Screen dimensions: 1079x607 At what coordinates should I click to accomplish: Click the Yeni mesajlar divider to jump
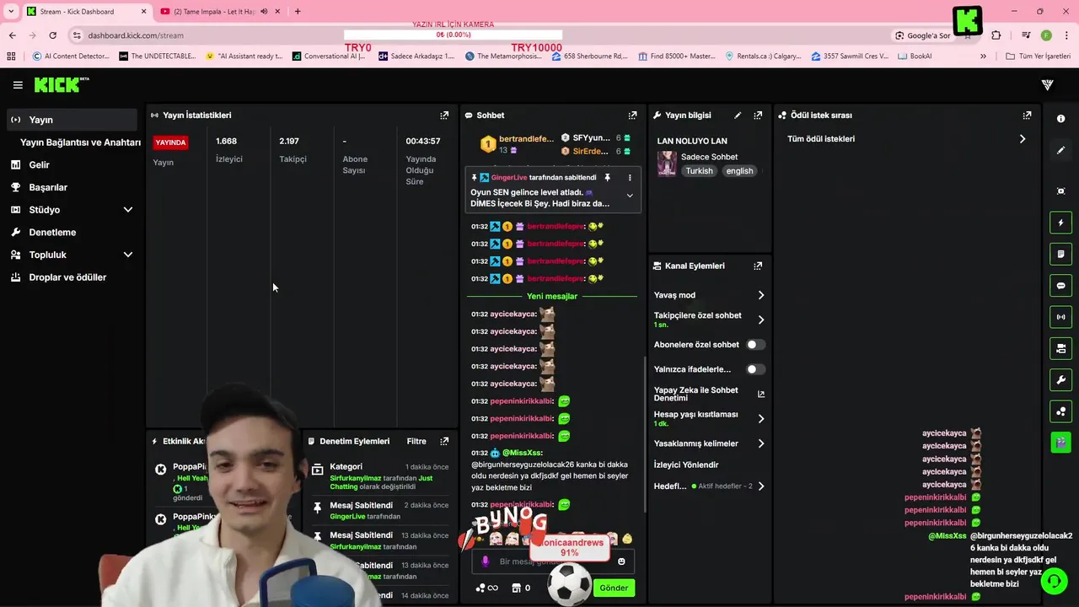pos(552,297)
